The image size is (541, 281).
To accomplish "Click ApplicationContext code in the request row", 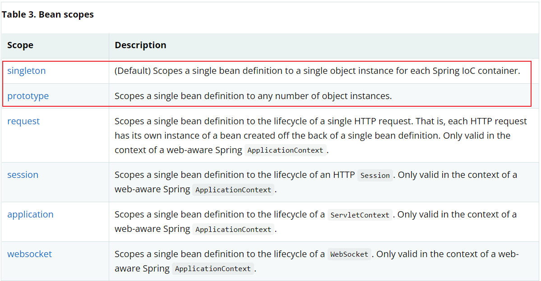I will (x=285, y=150).
